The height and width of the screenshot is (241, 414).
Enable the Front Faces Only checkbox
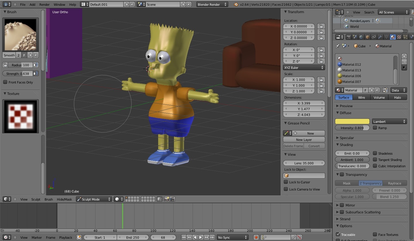point(5,82)
